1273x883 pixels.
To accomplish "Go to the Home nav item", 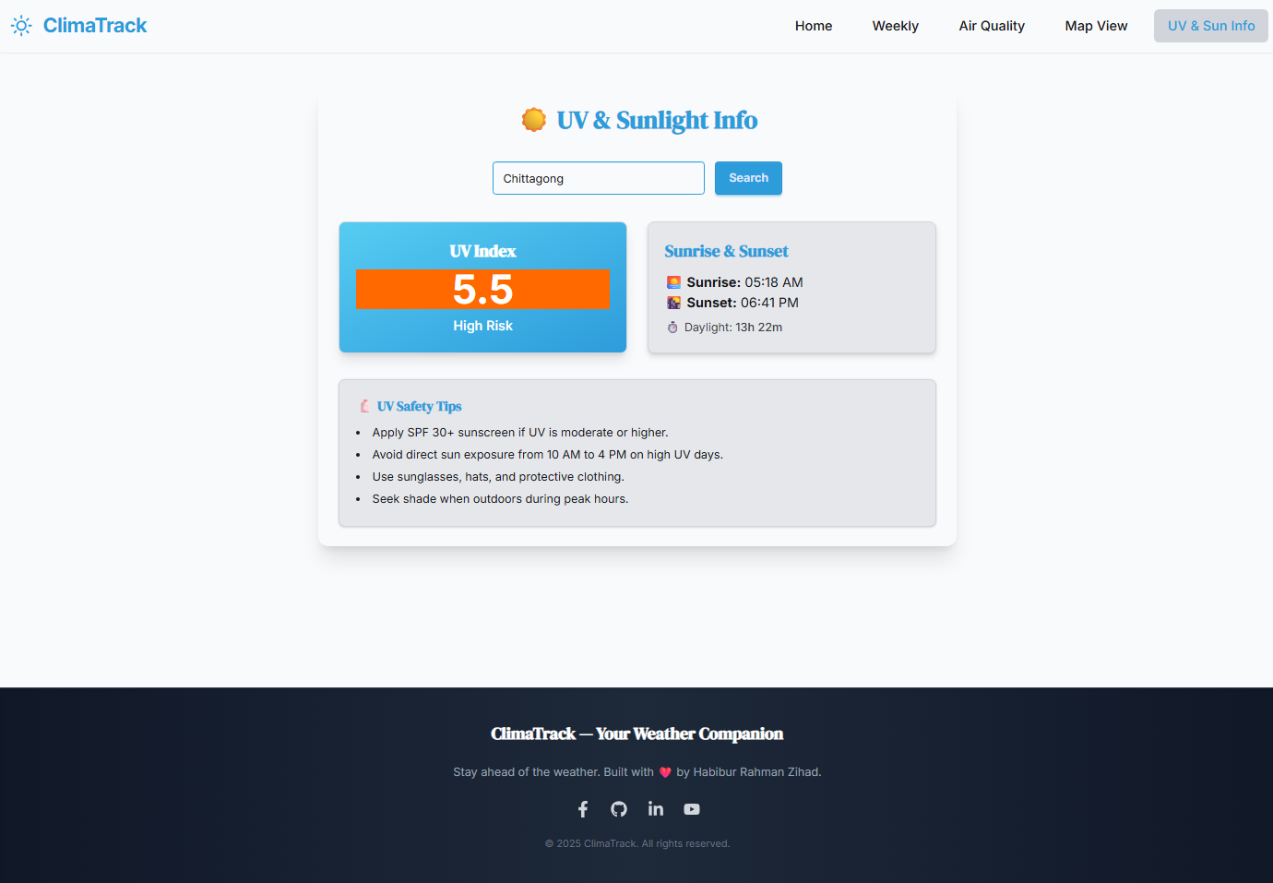I will point(814,26).
